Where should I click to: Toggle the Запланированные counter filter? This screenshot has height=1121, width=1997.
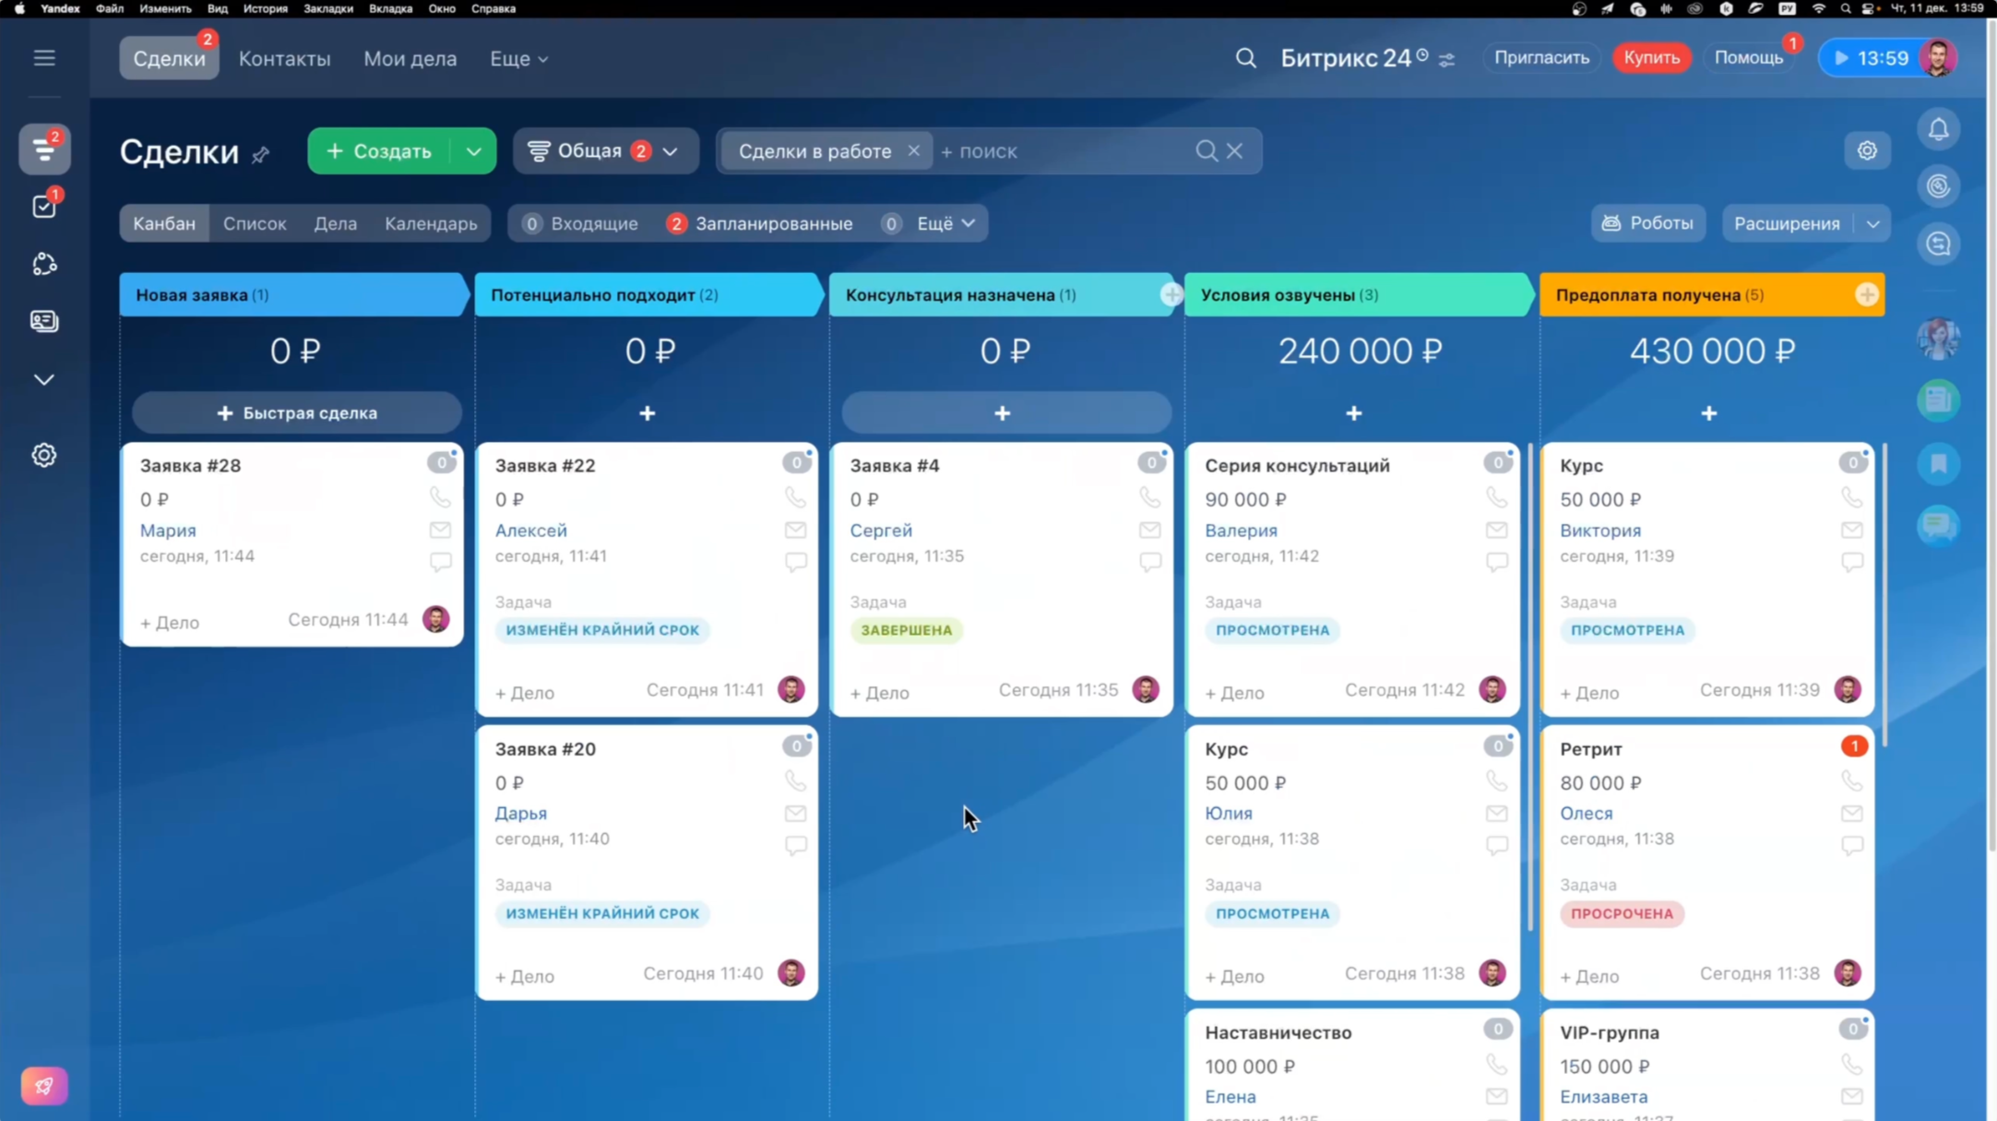(760, 223)
